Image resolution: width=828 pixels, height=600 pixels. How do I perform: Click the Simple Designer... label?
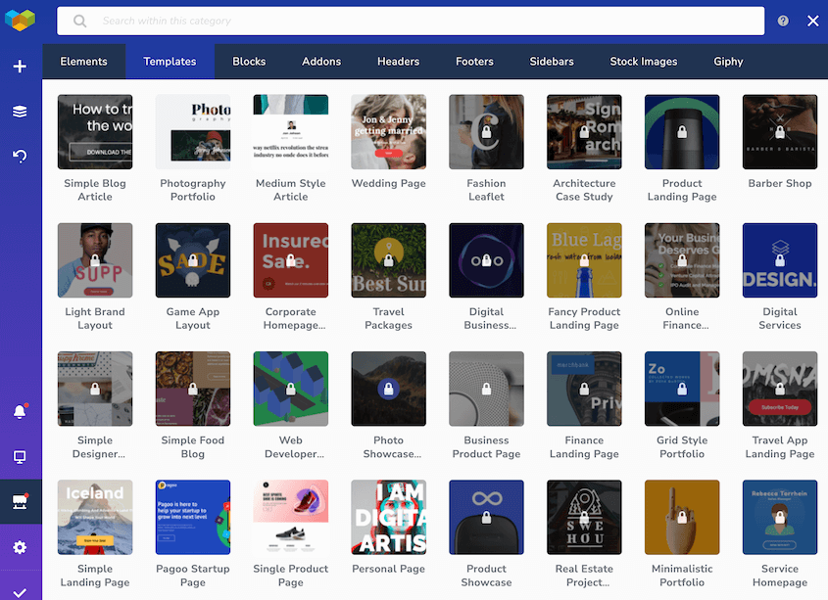[98, 447]
